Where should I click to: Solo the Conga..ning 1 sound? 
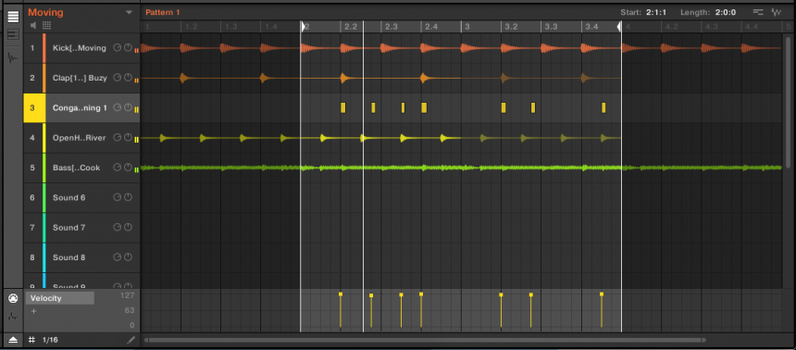[x=118, y=107]
